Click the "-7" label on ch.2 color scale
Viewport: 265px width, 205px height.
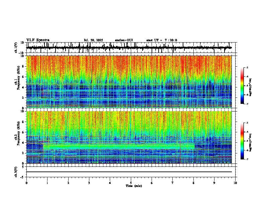point(247,159)
